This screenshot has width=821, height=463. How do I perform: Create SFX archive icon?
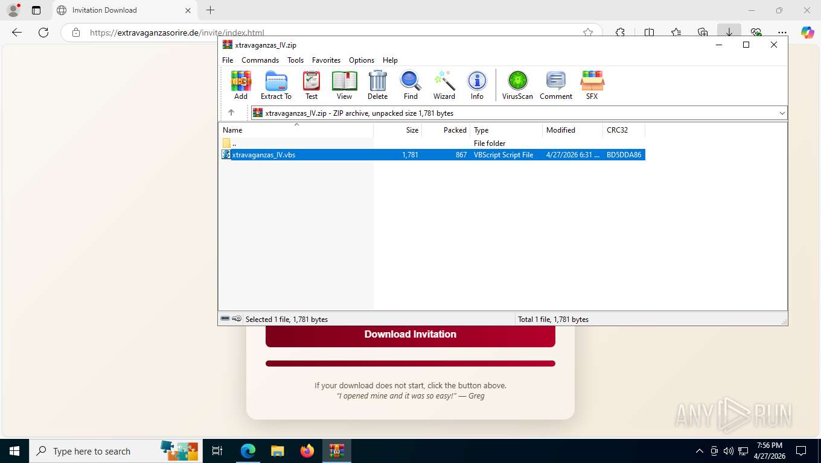coord(592,85)
